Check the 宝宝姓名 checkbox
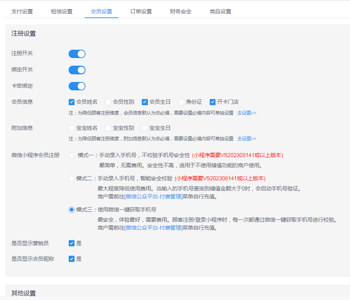Viewport: 350px width, 300px height. [x=72, y=128]
